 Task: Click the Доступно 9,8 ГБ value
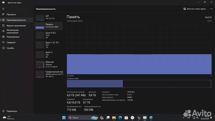[x=92, y=95]
